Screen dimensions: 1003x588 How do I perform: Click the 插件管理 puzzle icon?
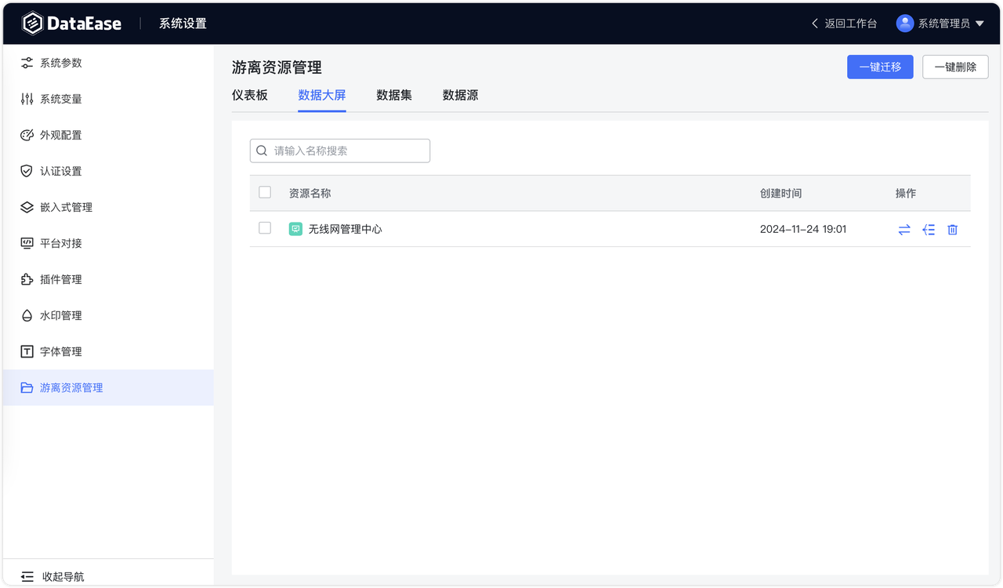click(27, 279)
